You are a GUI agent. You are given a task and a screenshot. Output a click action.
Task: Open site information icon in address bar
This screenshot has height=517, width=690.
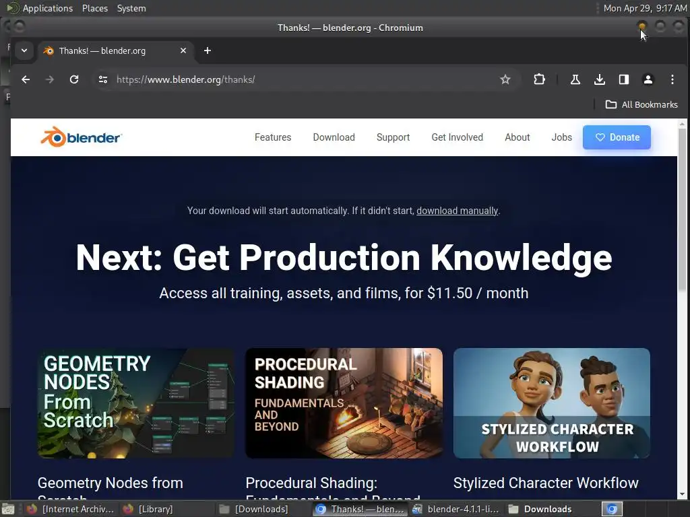pyautogui.click(x=103, y=79)
